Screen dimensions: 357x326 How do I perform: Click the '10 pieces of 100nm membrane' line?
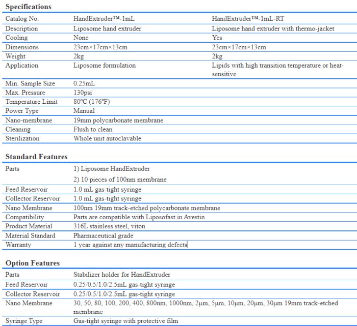click(x=120, y=180)
